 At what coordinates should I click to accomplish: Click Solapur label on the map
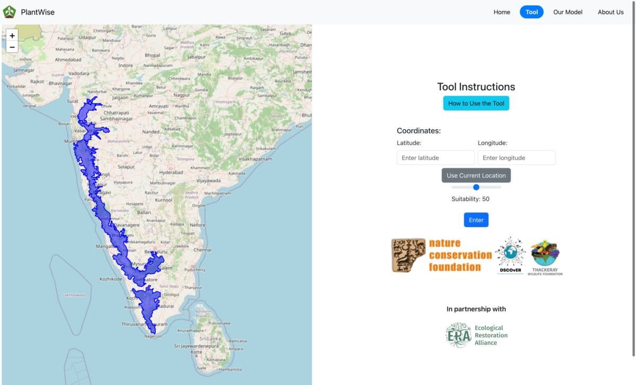(126, 167)
